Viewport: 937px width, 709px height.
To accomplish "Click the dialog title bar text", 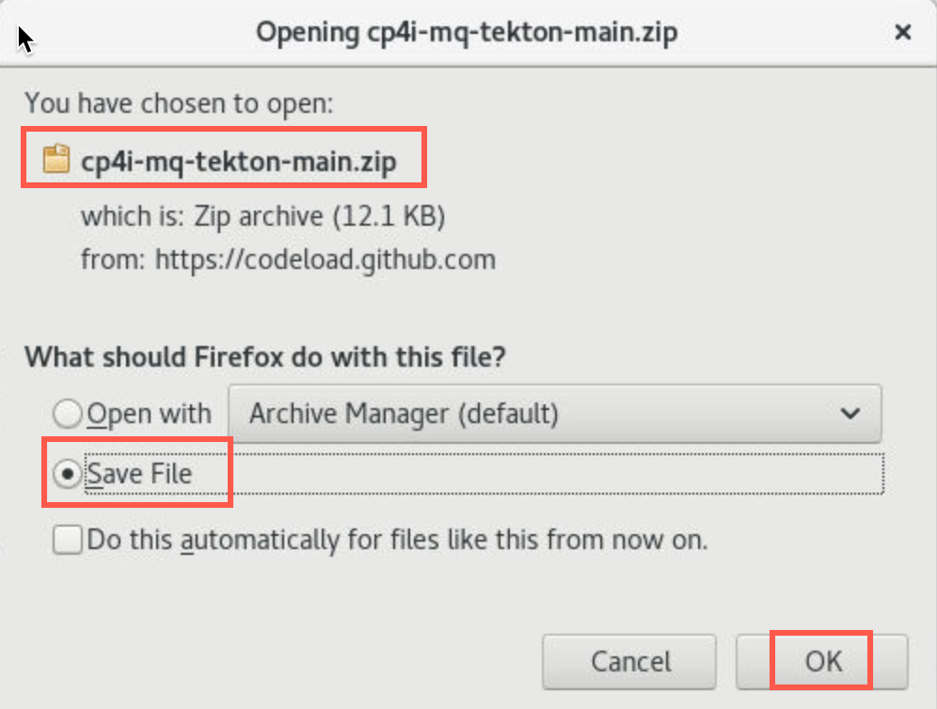I will coord(467,32).
